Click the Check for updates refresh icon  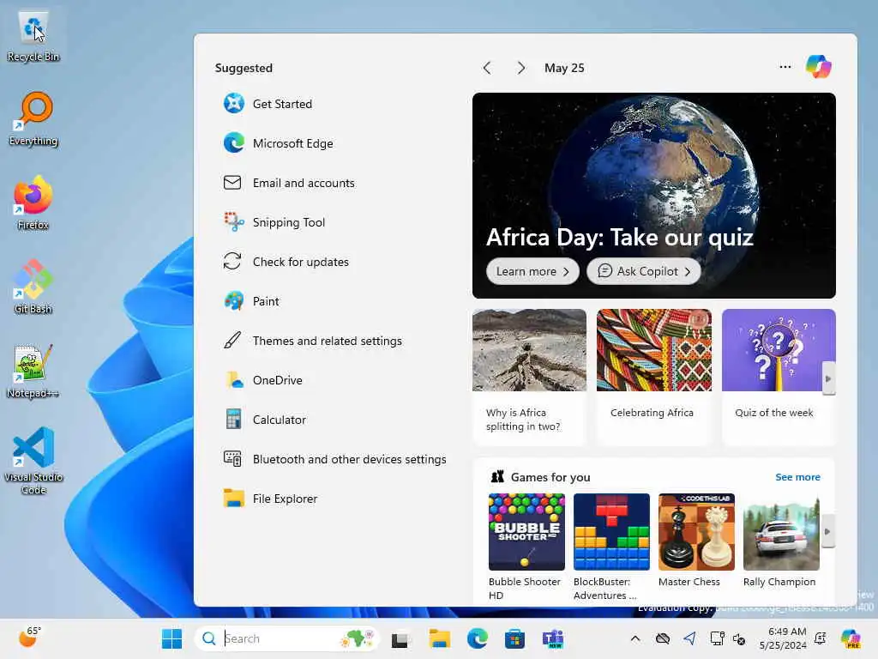point(232,261)
